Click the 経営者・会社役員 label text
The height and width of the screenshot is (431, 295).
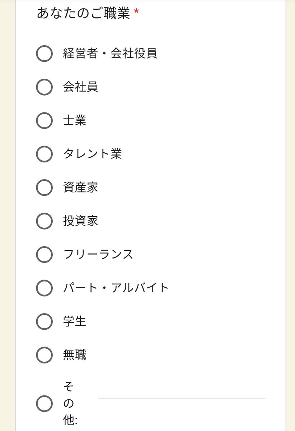[110, 54]
